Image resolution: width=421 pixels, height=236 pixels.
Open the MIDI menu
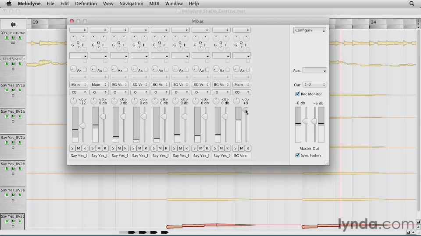coord(154,3)
